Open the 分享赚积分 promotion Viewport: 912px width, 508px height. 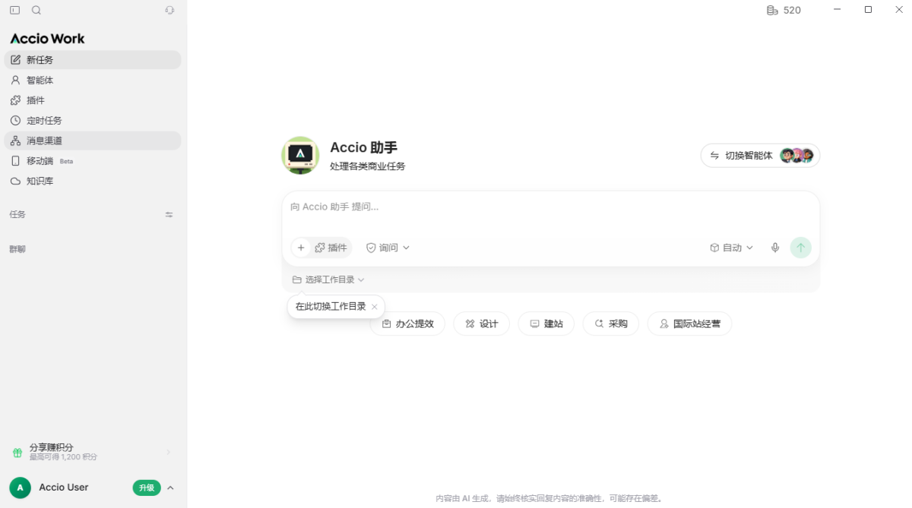pyautogui.click(x=93, y=452)
